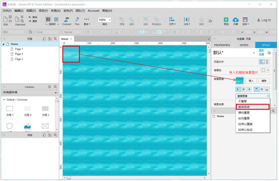Show more toolbar items via double chevron
Screen dimensions: 279x181
coord(210,21)
